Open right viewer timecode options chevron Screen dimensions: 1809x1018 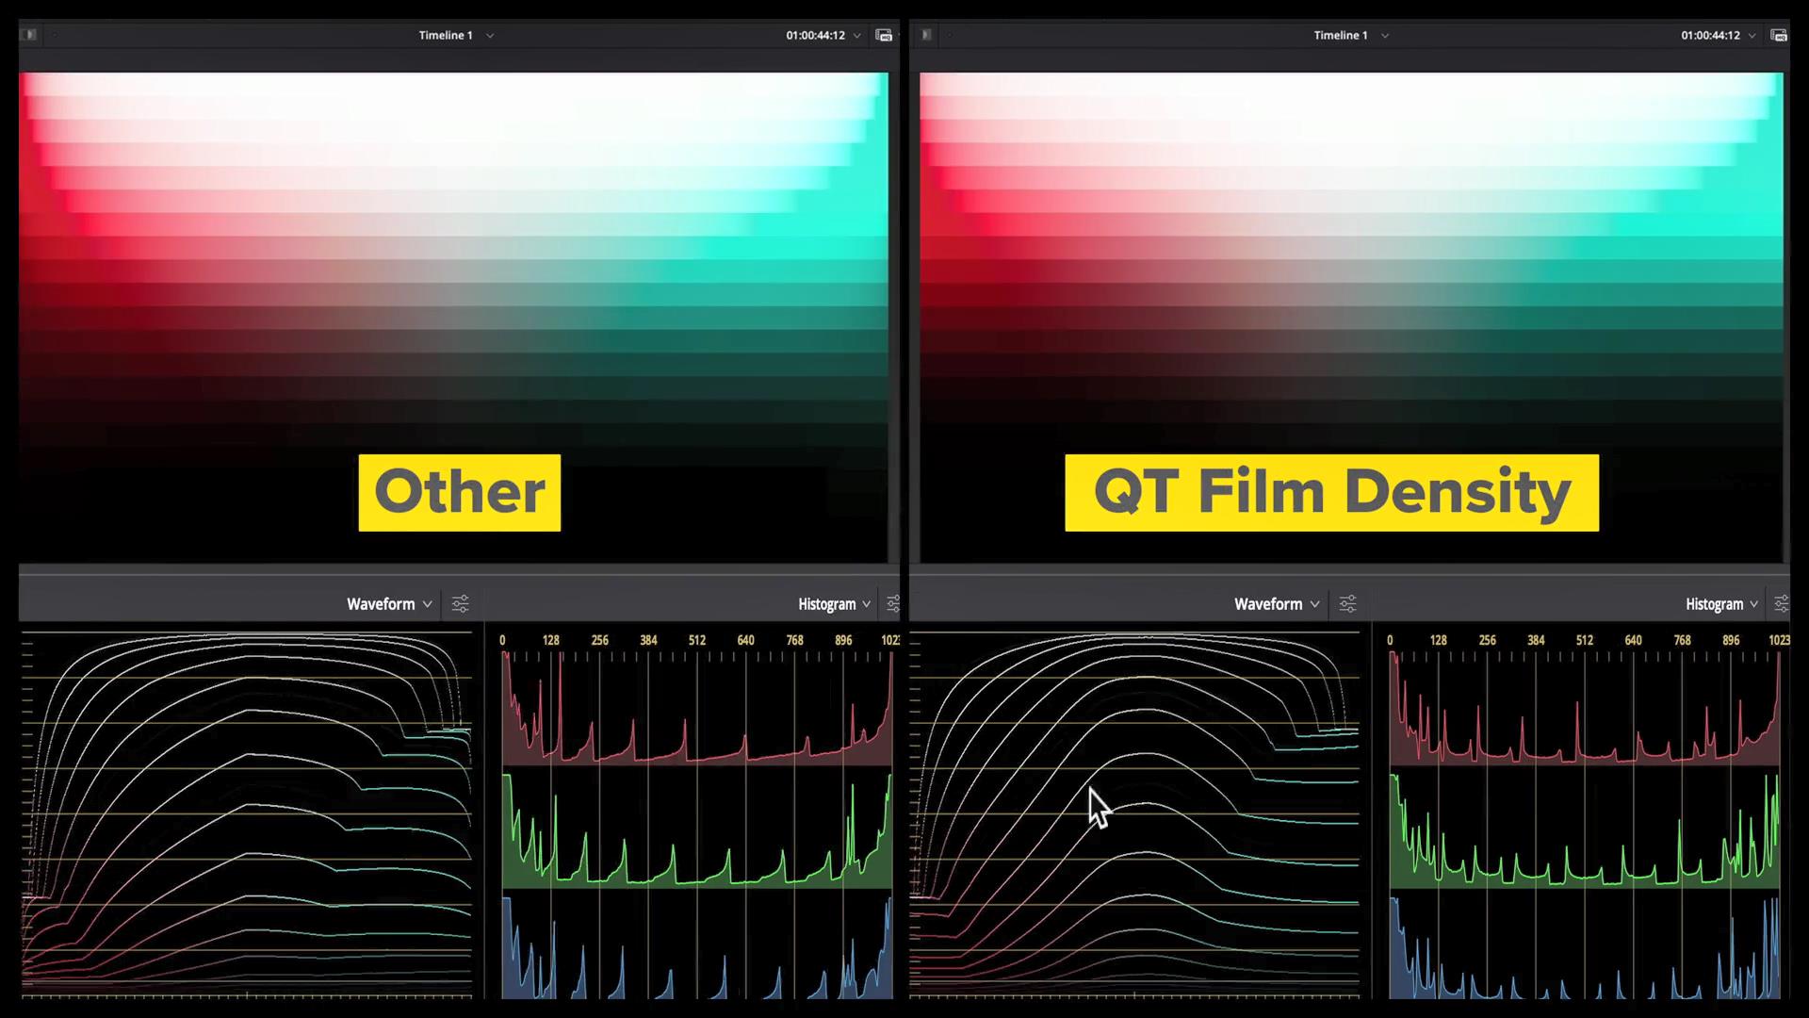1752,36
